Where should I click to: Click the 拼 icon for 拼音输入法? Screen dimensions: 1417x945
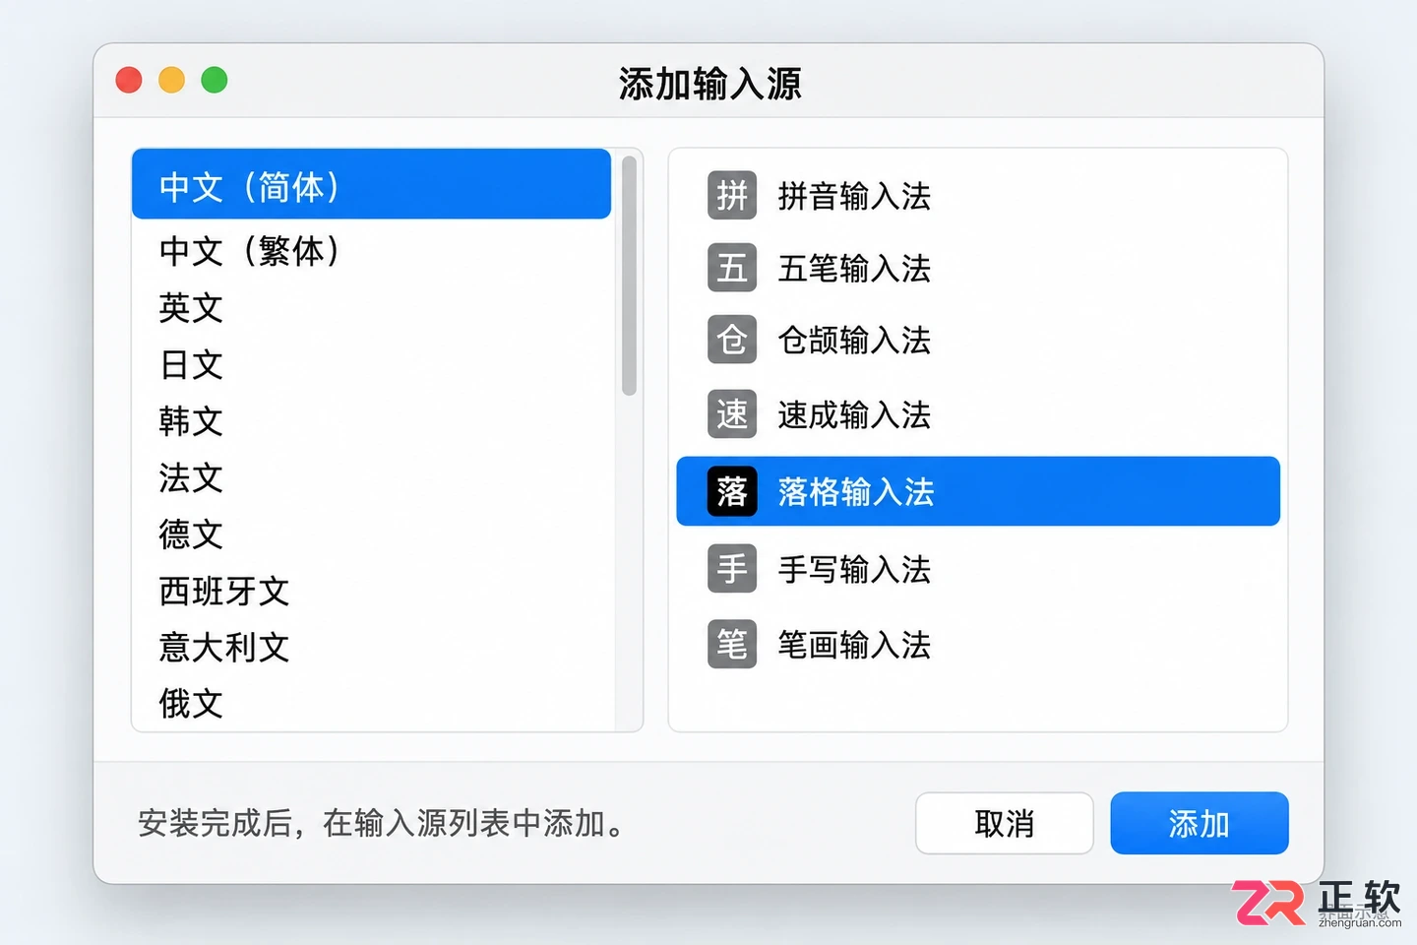[x=732, y=195]
